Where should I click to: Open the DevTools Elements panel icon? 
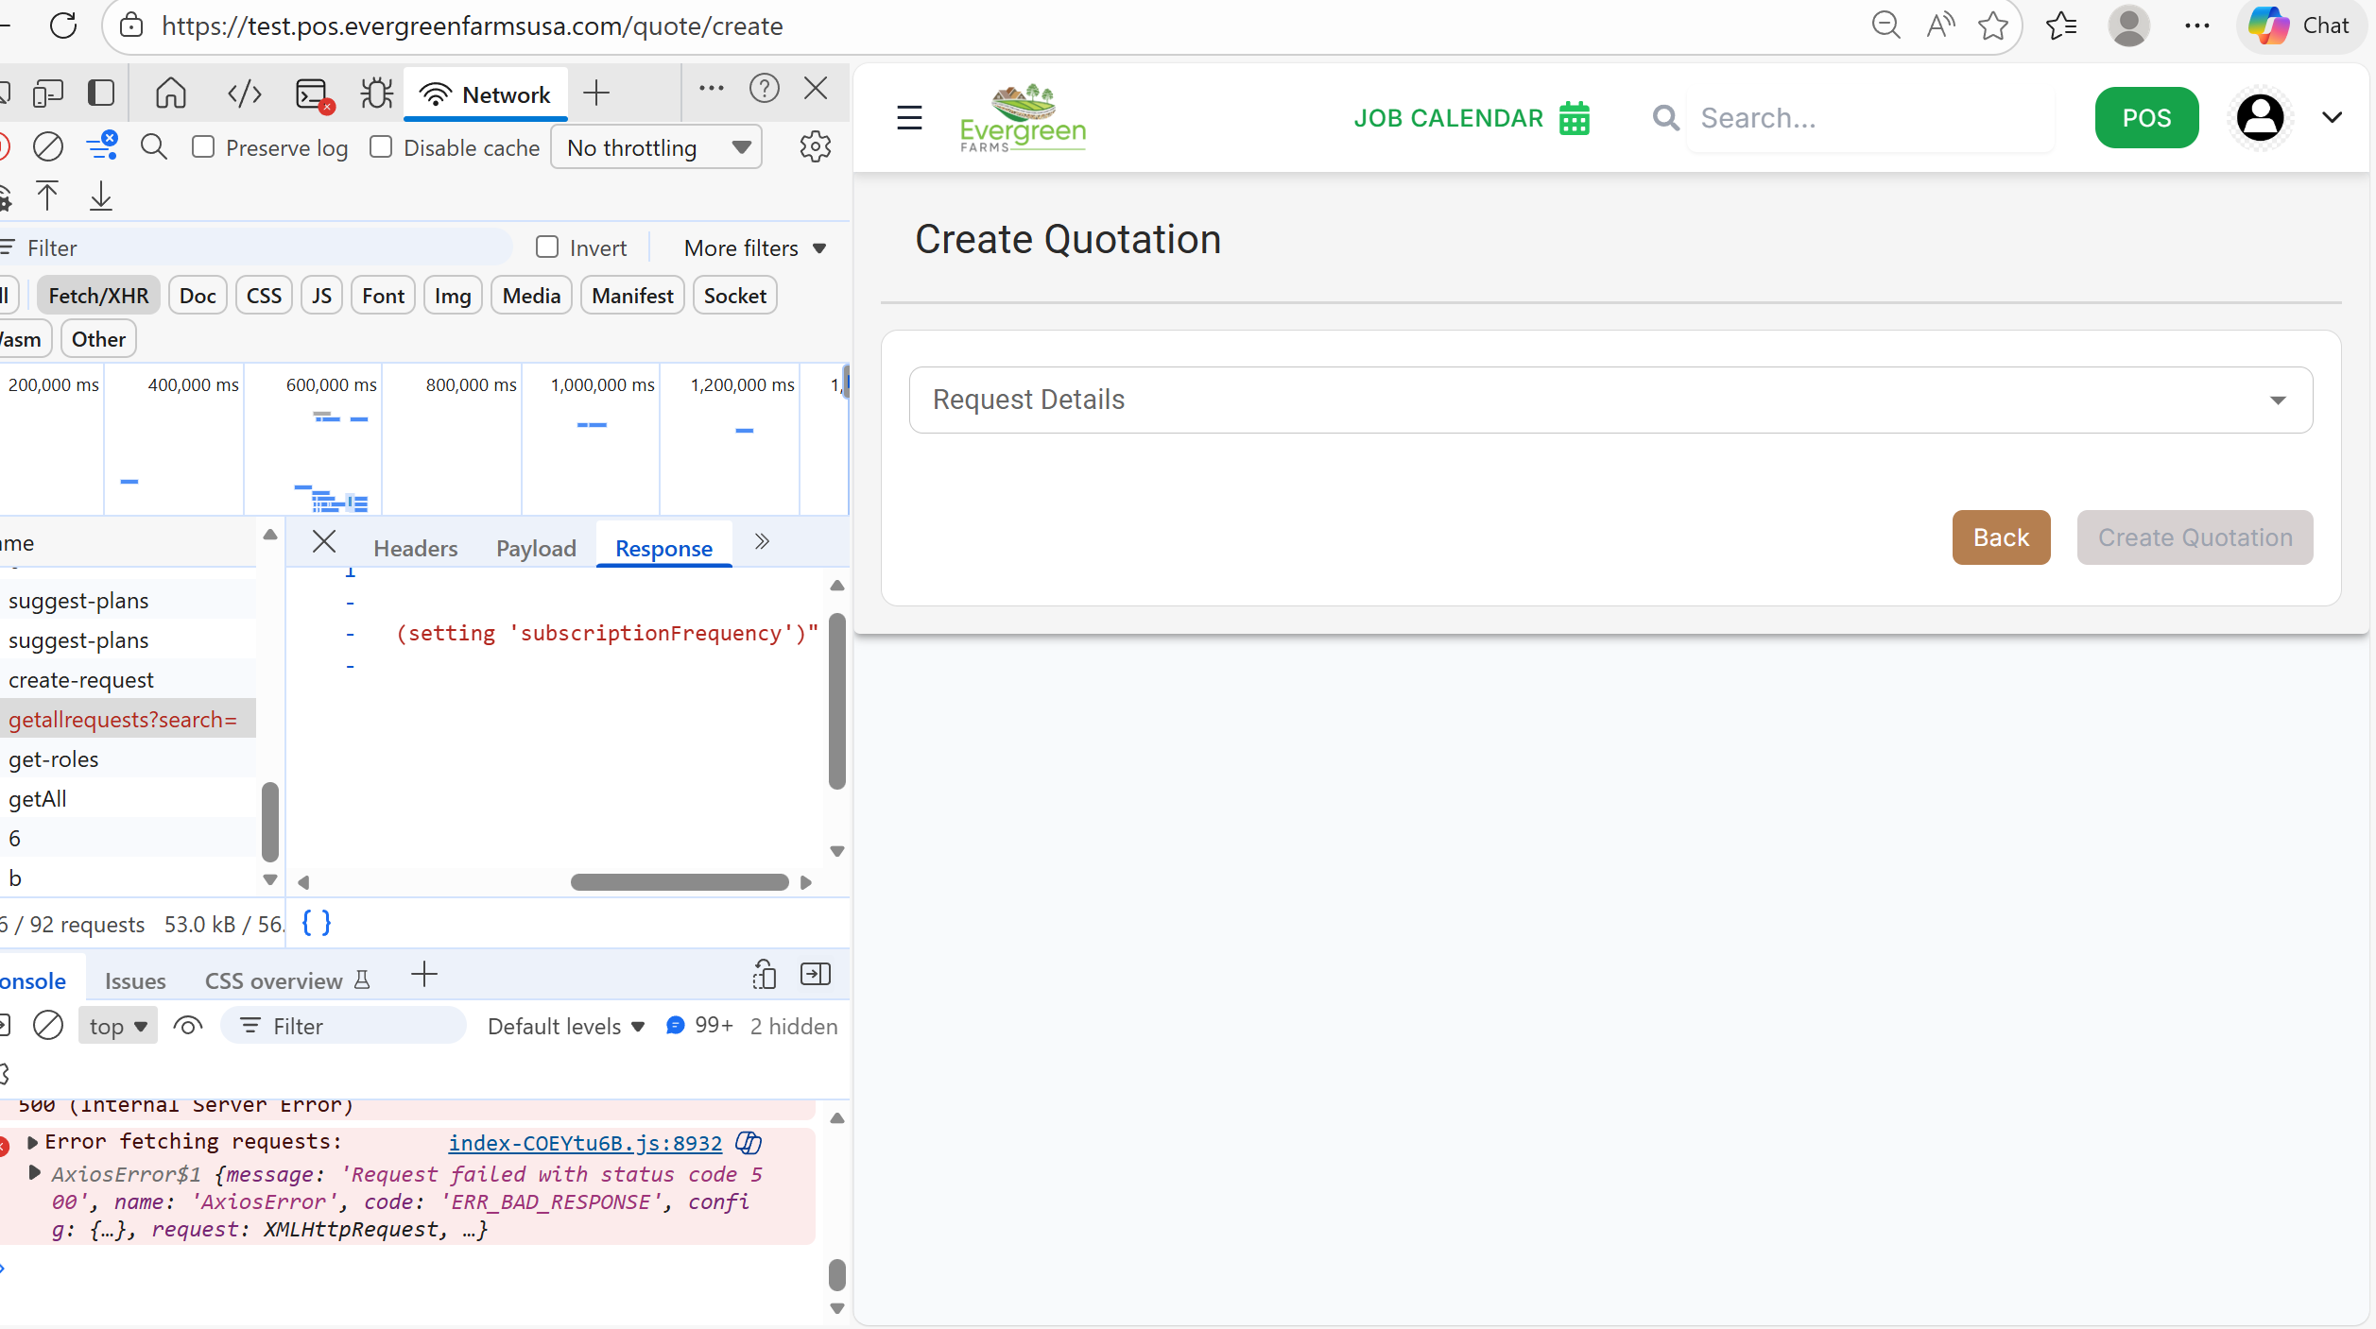tap(245, 94)
